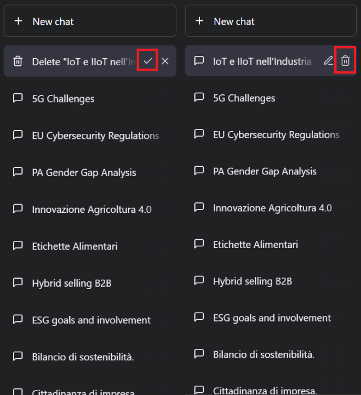
Task: Select ESG goals and involvement in left sidebar
Action: [x=91, y=320]
